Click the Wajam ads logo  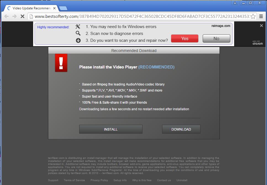(257, 43)
